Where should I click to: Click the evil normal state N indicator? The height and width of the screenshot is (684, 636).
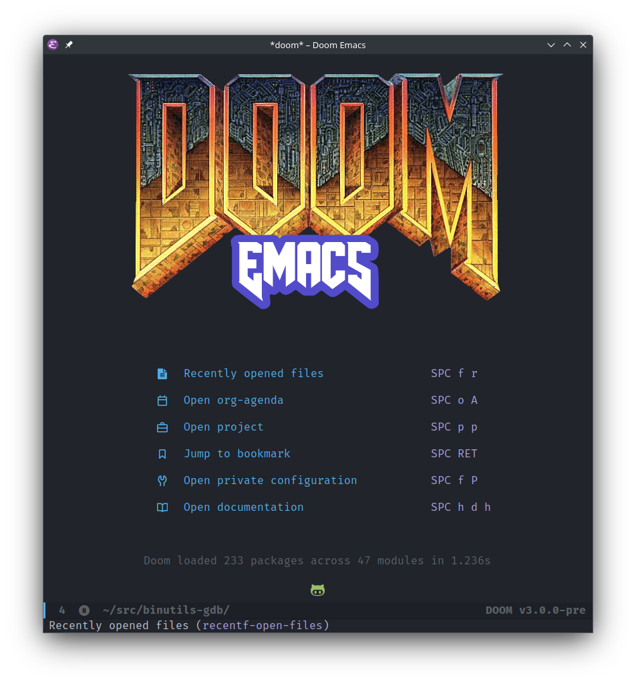(x=84, y=610)
